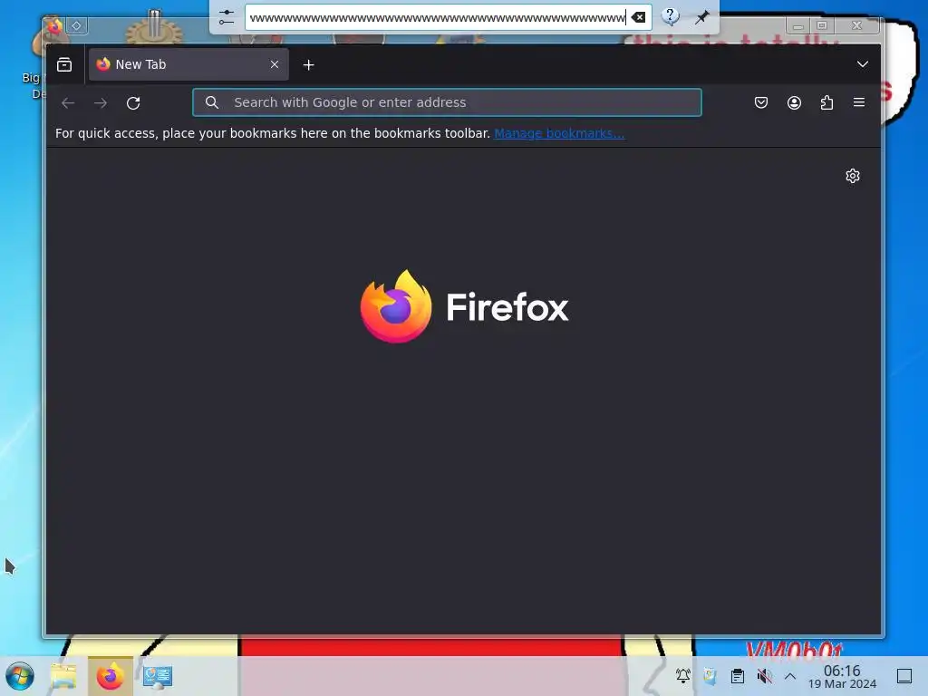The image size is (928, 696).
Task: Open the Firefox window menu icon in titlebar
Action: coord(54,25)
